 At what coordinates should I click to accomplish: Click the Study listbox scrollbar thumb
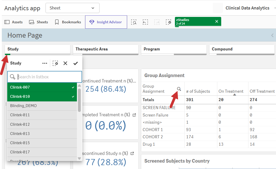coord(79,100)
